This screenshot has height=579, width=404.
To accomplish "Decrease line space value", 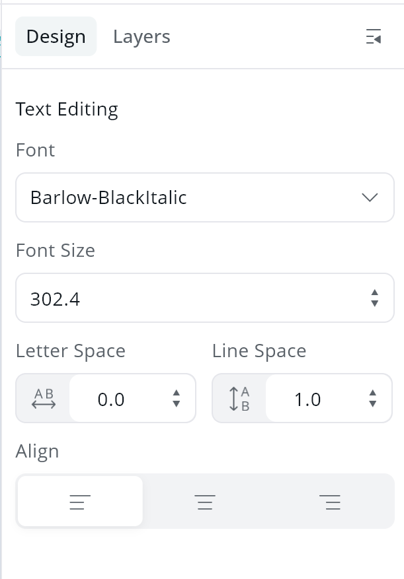I will 373,404.
